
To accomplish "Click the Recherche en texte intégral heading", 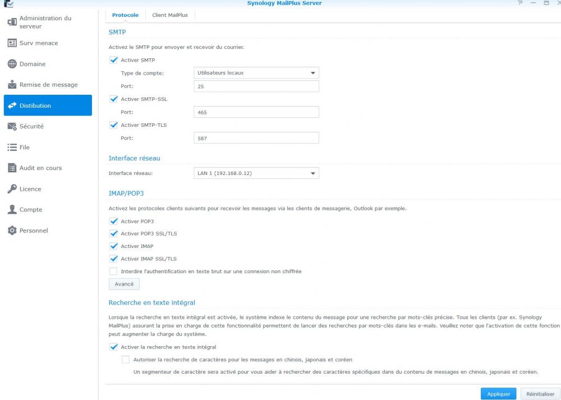I will tap(152, 303).
